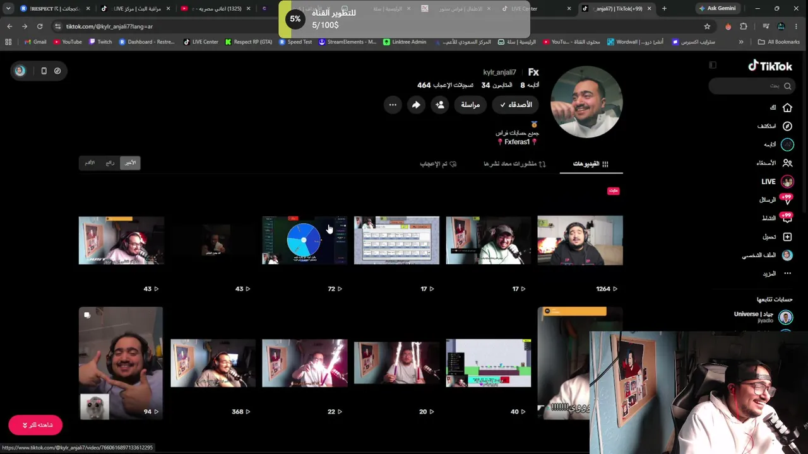Open All Bookmarks folder

point(779,42)
